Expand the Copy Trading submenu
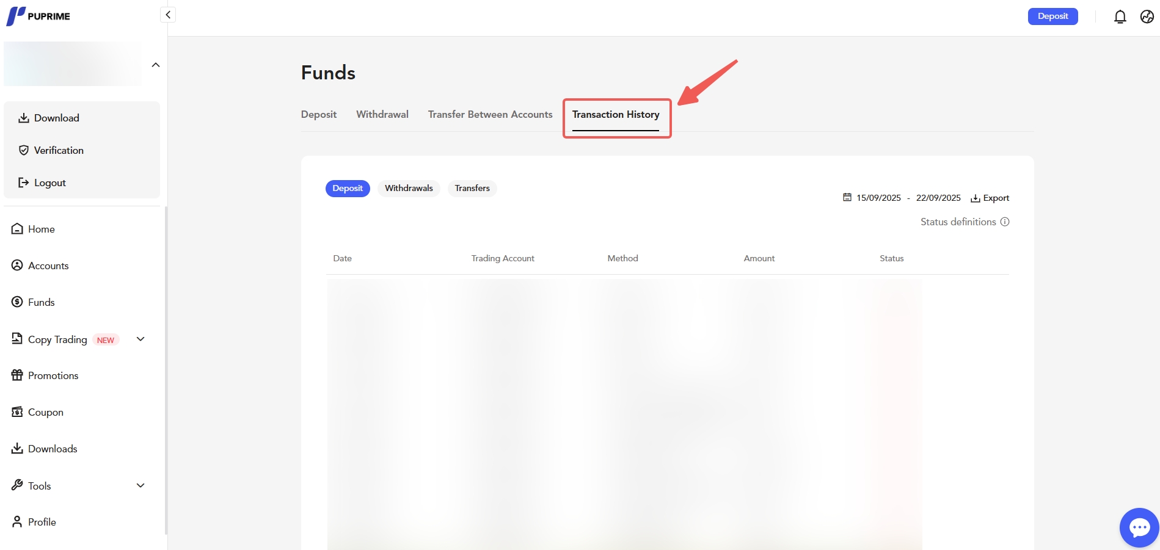Viewport: 1160px width, 550px height. pos(140,339)
